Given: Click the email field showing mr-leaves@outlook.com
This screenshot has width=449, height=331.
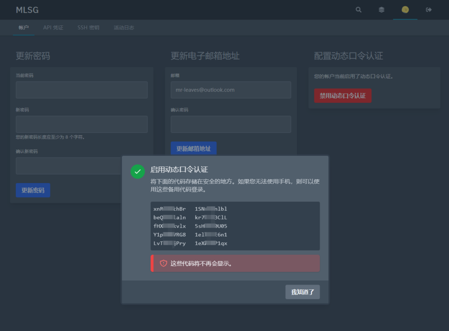Looking at the screenshot, I should coord(231,90).
